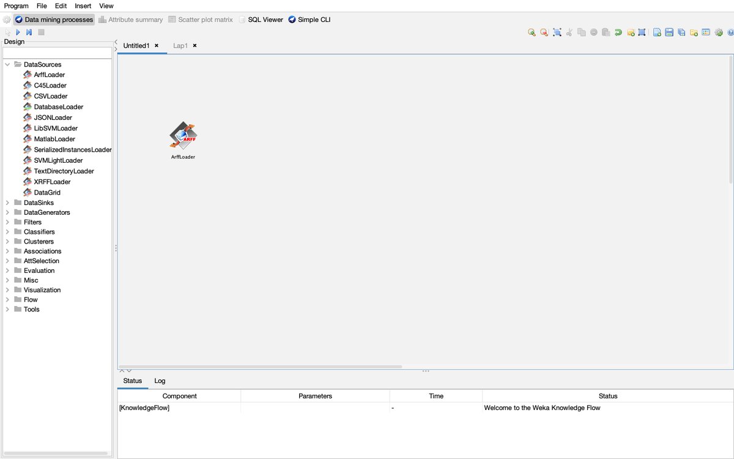The width and height of the screenshot is (734, 459).
Task: Open the Insert menu
Action: (83, 6)
